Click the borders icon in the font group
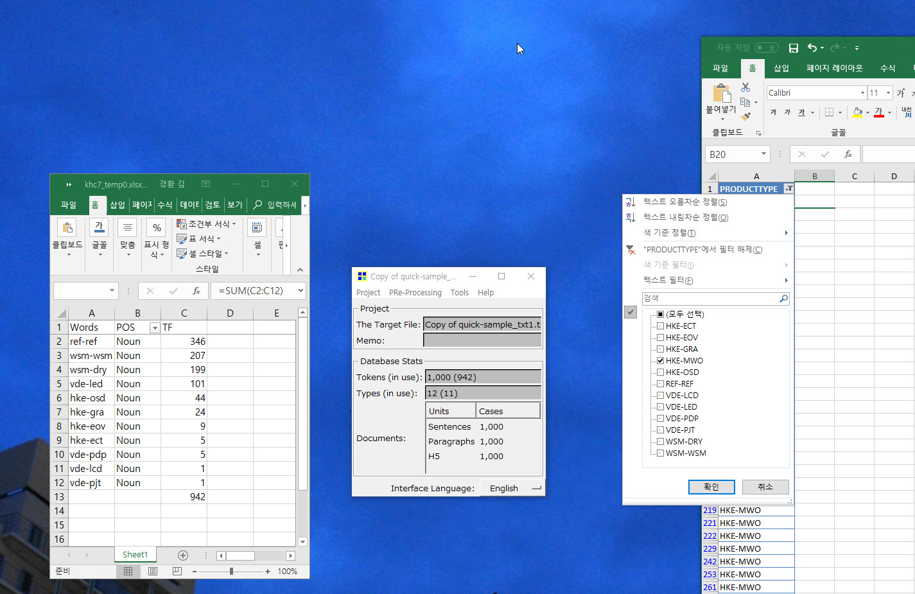 [829, 112]
